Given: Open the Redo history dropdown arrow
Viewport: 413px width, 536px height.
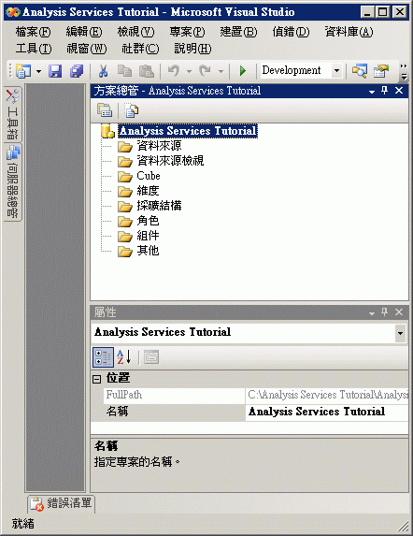Looking at the screenshot, I should coord(221,71).
